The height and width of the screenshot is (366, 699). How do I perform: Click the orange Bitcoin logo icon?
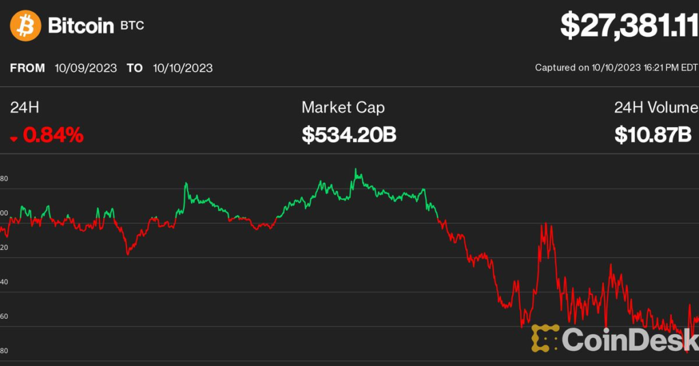click(x=25, y=26)
